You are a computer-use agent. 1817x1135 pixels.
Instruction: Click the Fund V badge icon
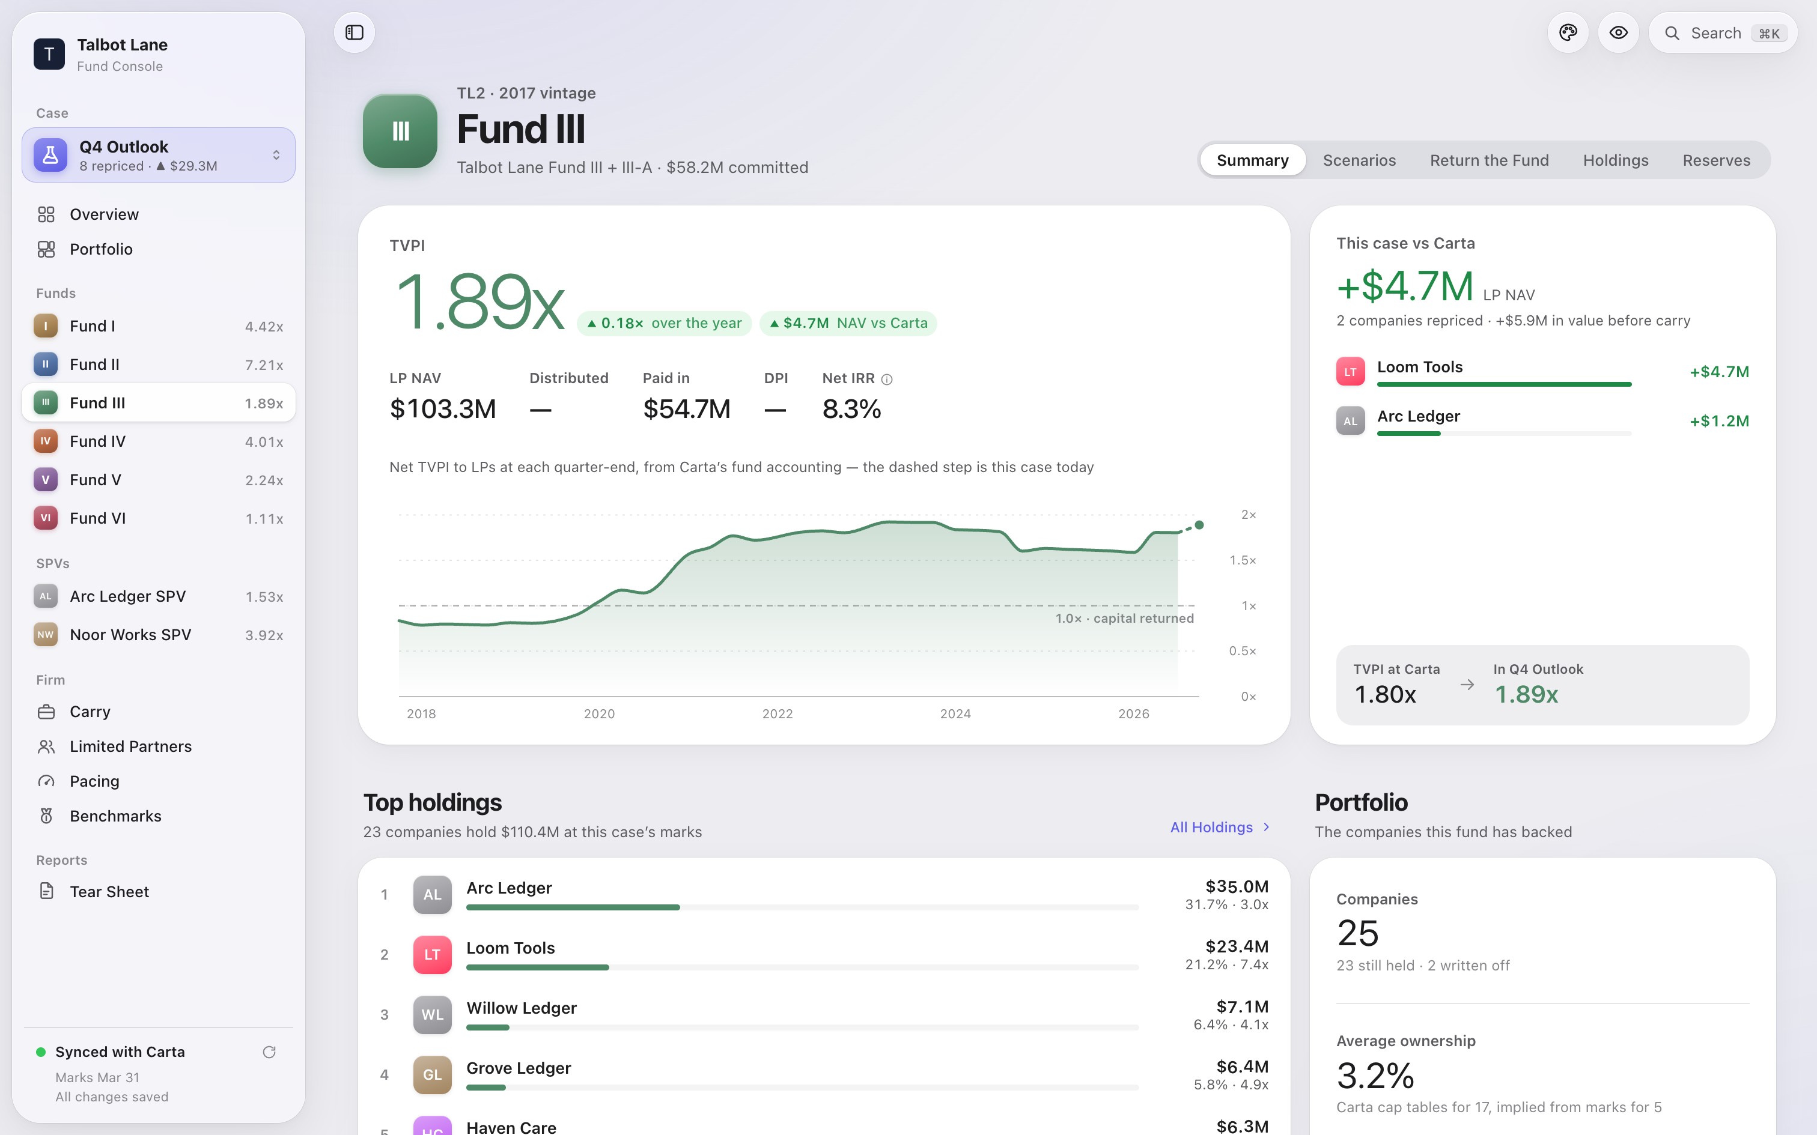point(46,480)
